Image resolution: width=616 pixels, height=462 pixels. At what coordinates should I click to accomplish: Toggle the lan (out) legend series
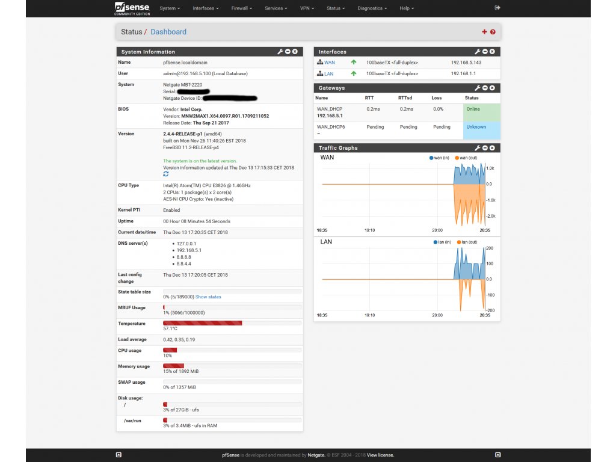467,242
